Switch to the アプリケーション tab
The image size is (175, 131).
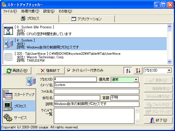[x=87, y=19]
